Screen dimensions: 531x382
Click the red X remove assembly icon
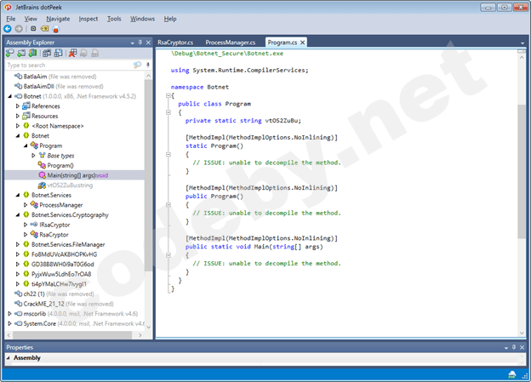(x=73, y=54)
